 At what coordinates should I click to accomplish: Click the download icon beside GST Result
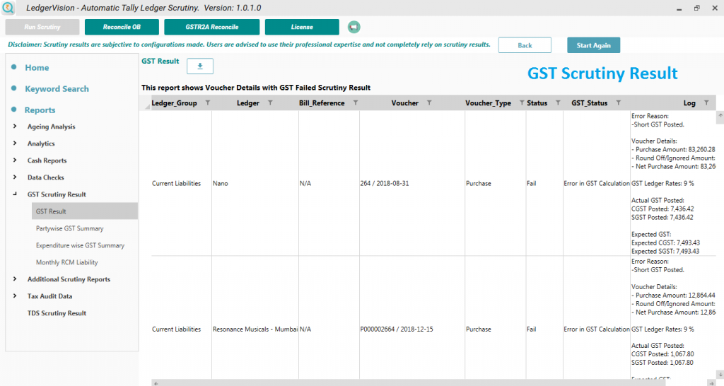tap(199, 66)
